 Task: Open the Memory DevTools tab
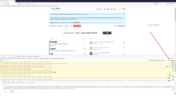click(x=43, y=59)
